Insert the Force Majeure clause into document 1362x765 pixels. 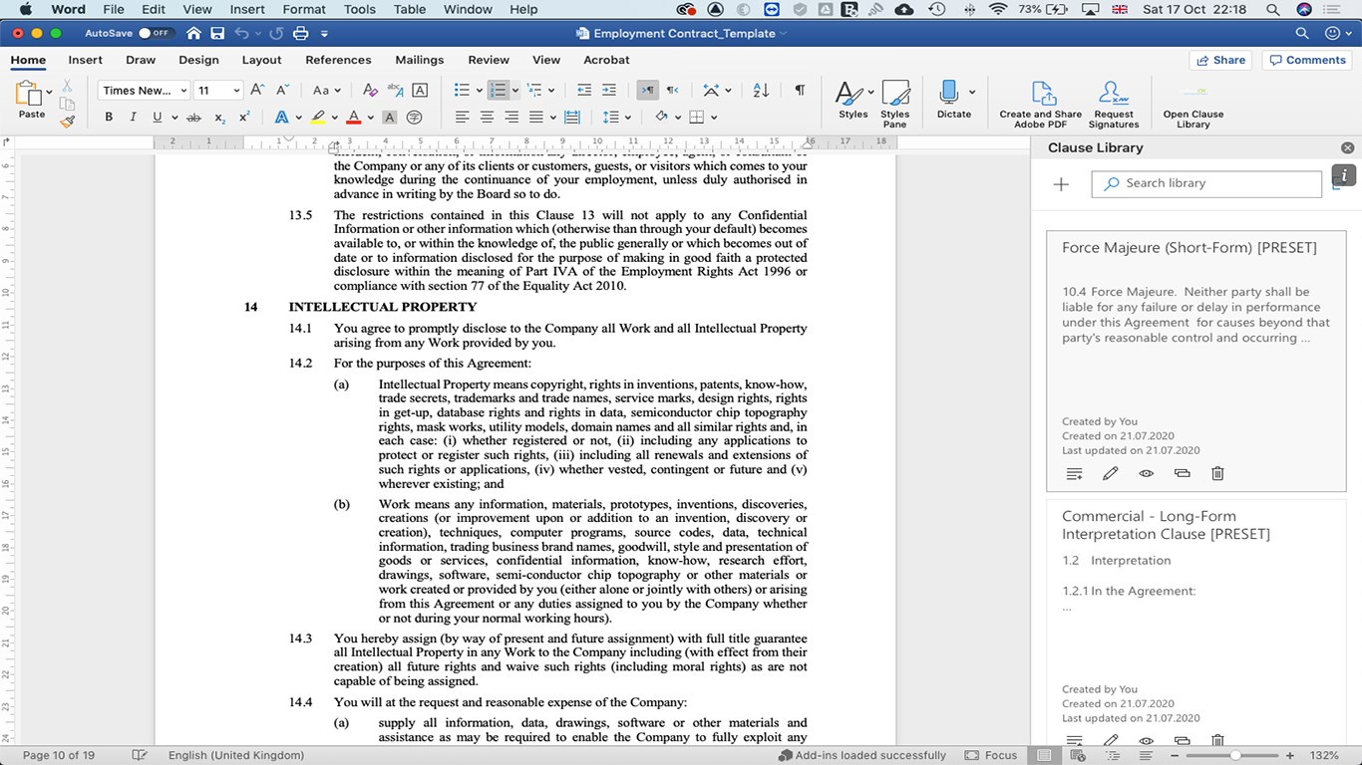click(x=1074, y=474)
